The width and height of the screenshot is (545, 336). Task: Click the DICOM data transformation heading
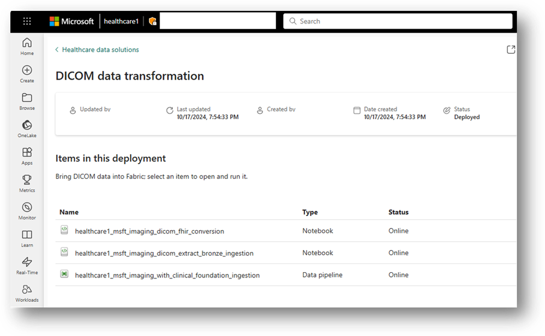tap(130, 76)
